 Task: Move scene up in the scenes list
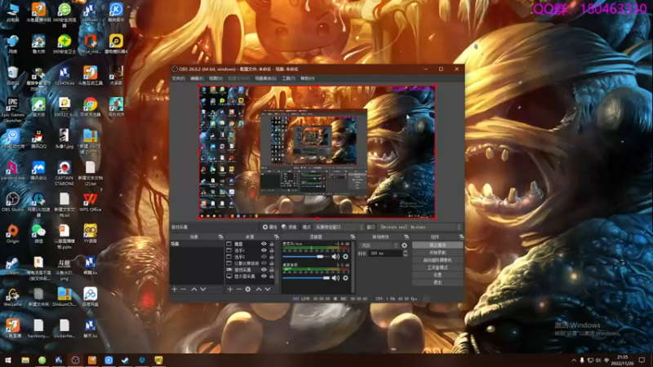(194, 290)
